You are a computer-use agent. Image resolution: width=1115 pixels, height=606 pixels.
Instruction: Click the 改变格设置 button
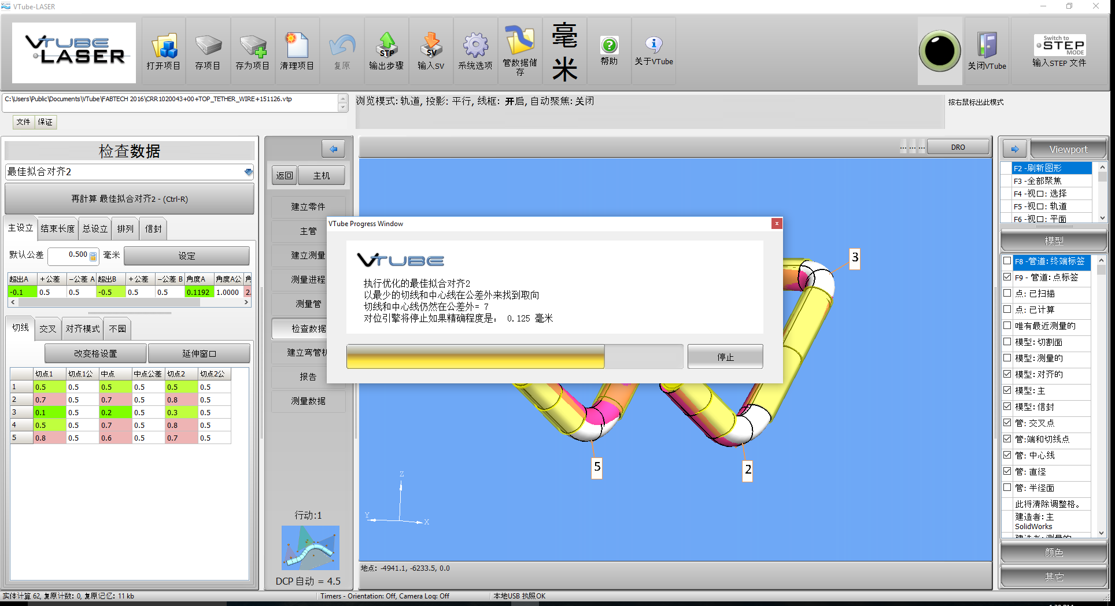pyautogui.click(x=95, y=353)
